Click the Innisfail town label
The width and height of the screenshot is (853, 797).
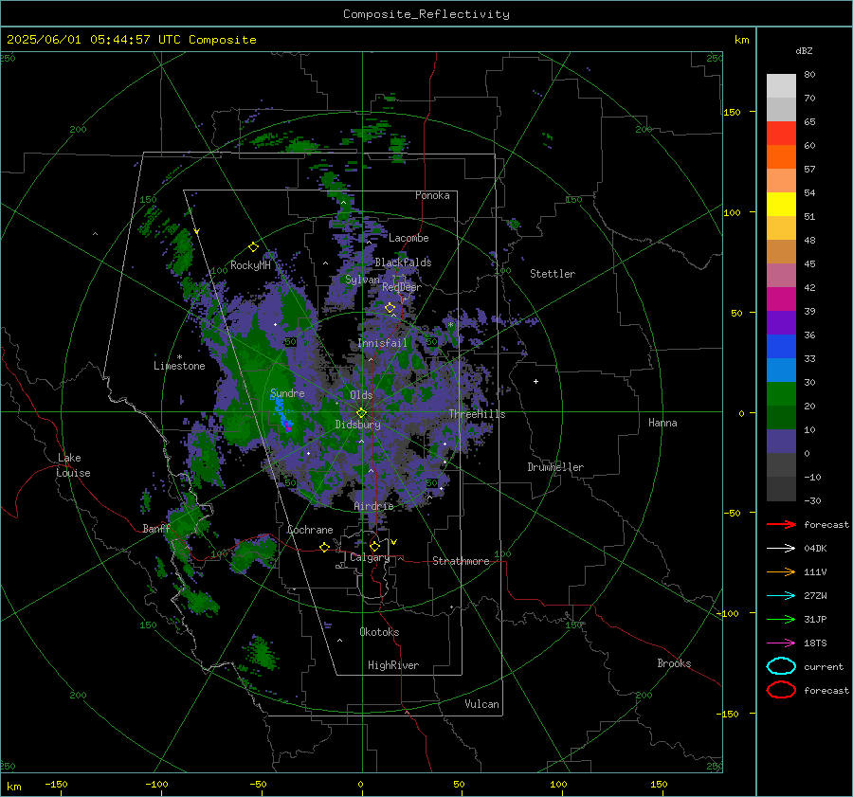(x=382, y=343)
